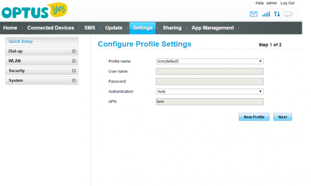Expand System section arrow icon

74,81
